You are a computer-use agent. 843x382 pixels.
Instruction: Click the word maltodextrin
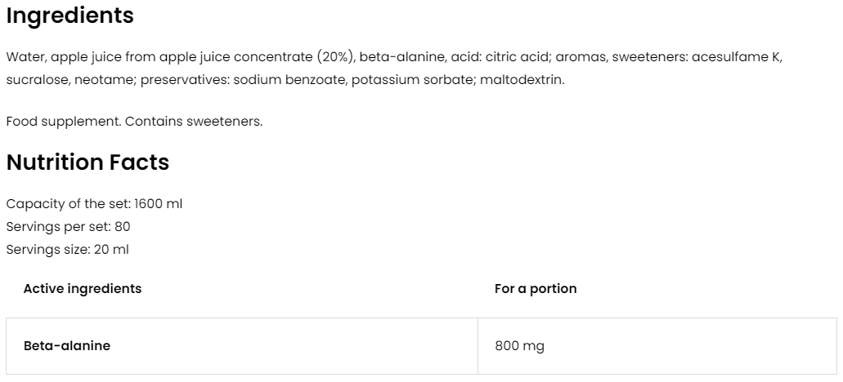(x=522, y=80)
